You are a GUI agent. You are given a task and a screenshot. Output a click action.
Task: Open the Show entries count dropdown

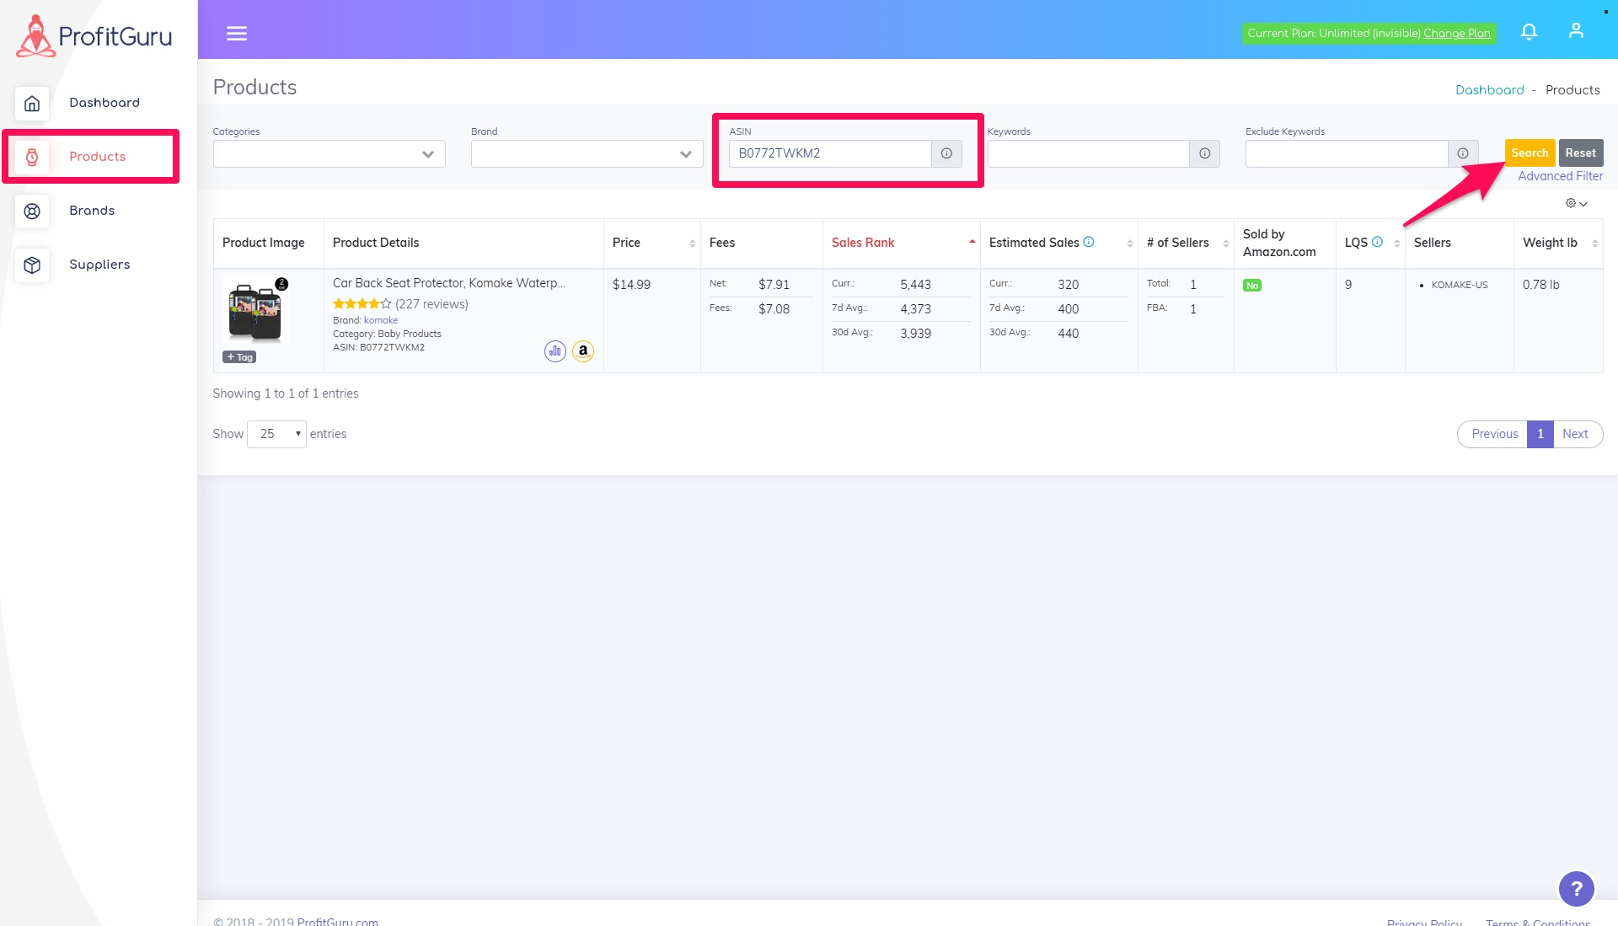(276, 434)
